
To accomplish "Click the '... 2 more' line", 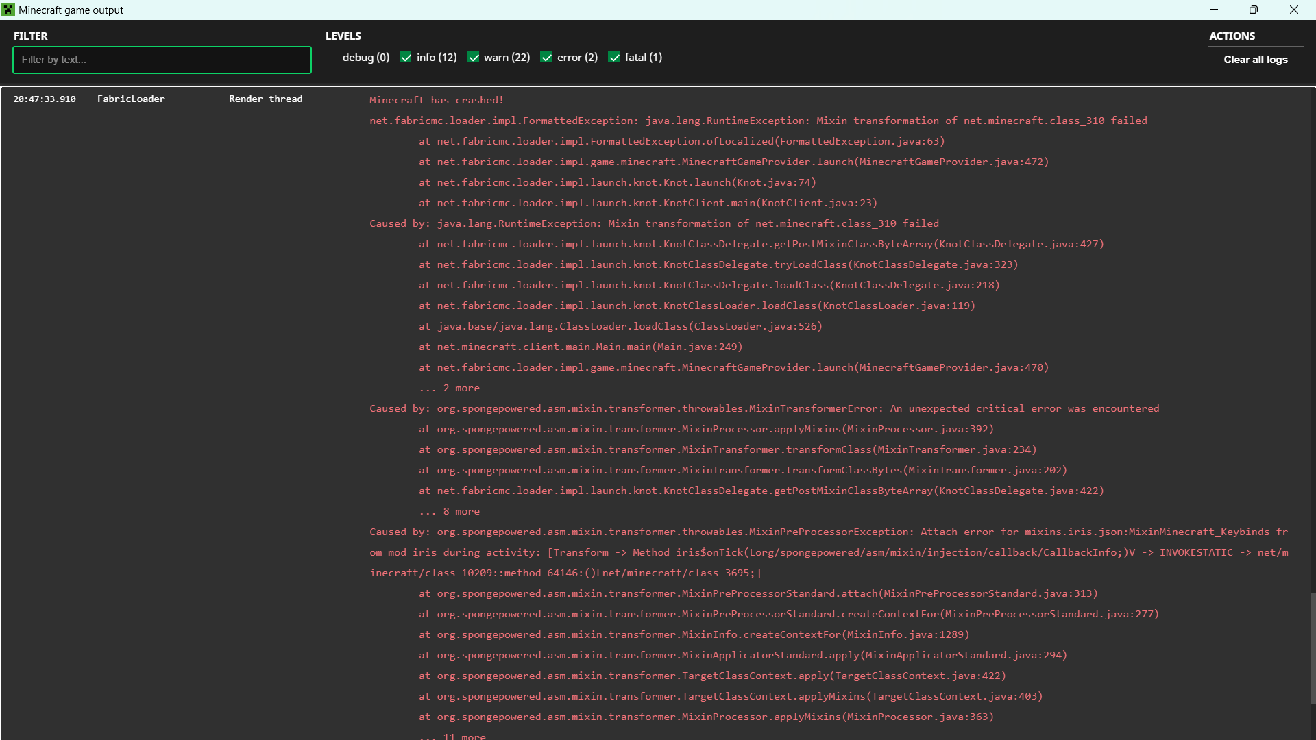I will (449, 388).
